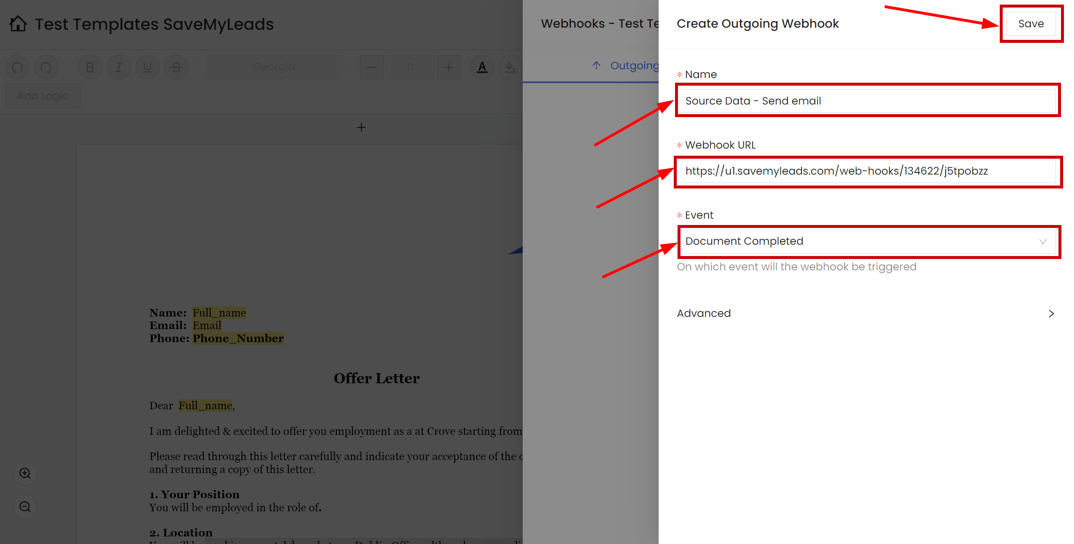Click Full_name placeholder after Dear
The image size is (1074, 544).
point(205,405)
